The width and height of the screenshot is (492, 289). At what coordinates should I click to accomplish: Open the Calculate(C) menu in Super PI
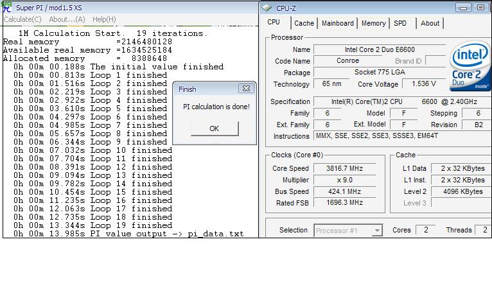pyautogui.click(x=22, y=19)
